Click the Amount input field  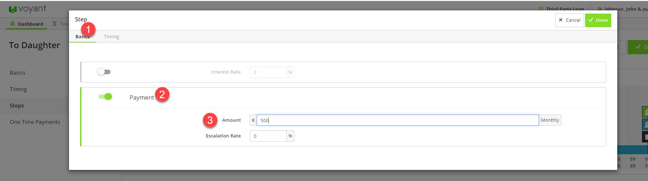[397, 120]
